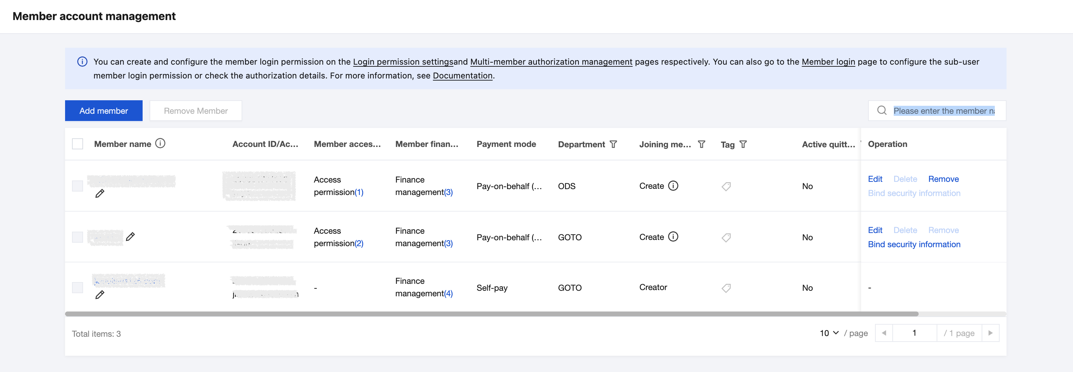1073x372 pixels.
Task: Focus the member name search field
Action: coord(944,111)
